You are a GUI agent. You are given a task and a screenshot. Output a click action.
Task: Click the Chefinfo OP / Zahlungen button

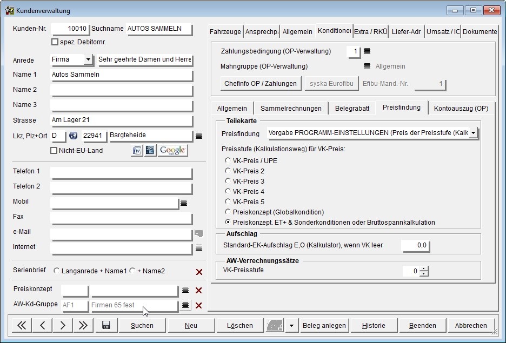coord(261,84)
